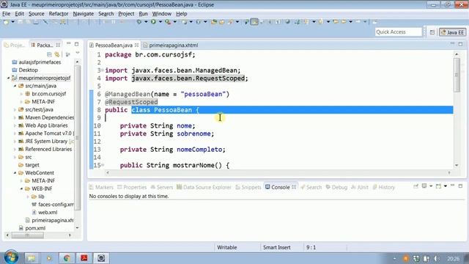Viewport: 469px width, 264px height.
Task: Open the Source menu
Action: click(x=36, y=14)
